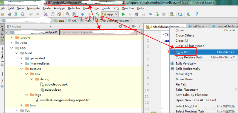Click the Cut scissors icon
This screenshot has height=113, width=238.
pyautogui.click(x=46, y=14)
